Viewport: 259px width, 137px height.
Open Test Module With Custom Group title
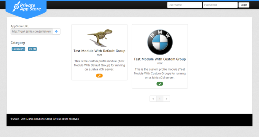click(160, 59)
